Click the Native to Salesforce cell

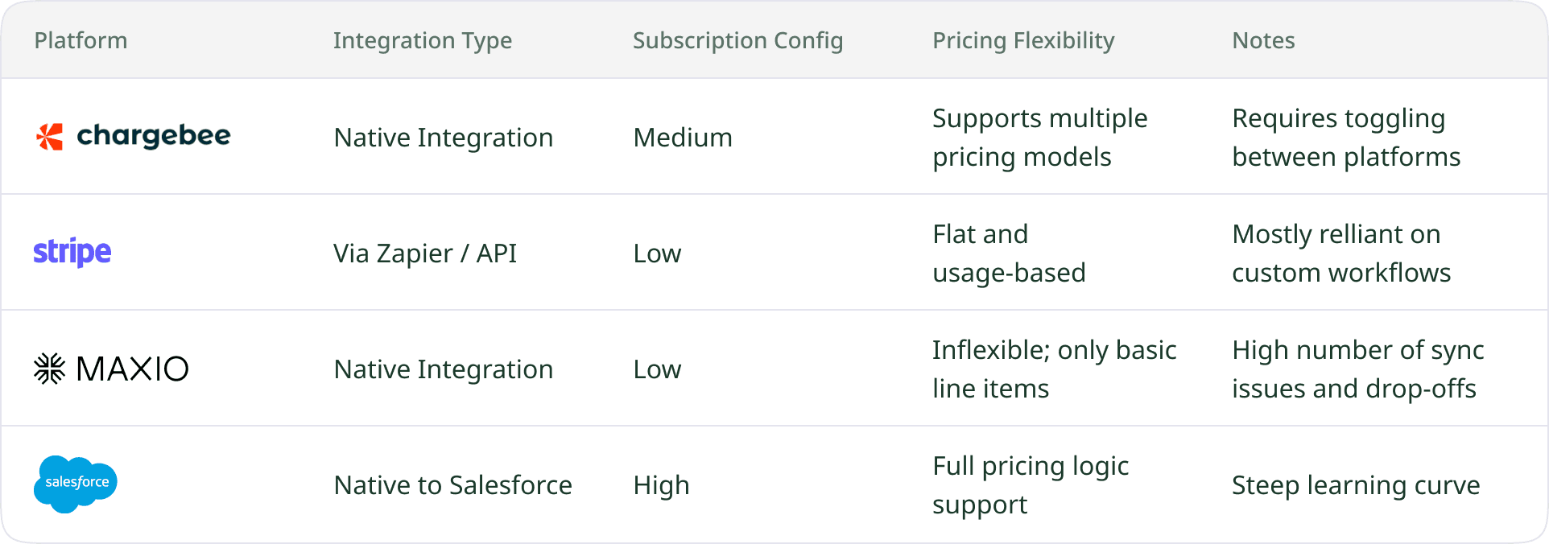pos(452,485)
